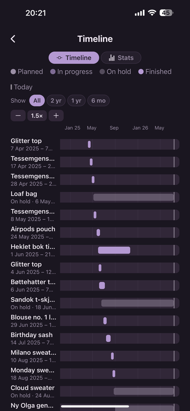Select the 1 yr range filter
The width and height of the screenshot is (190, 411).
(76, 101)
